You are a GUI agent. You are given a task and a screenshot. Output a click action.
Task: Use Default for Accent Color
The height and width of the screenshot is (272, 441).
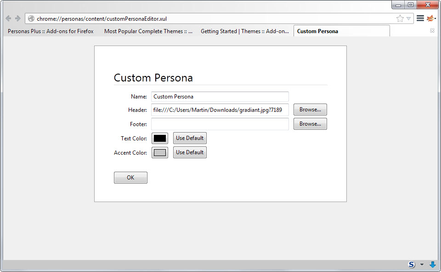190,152
